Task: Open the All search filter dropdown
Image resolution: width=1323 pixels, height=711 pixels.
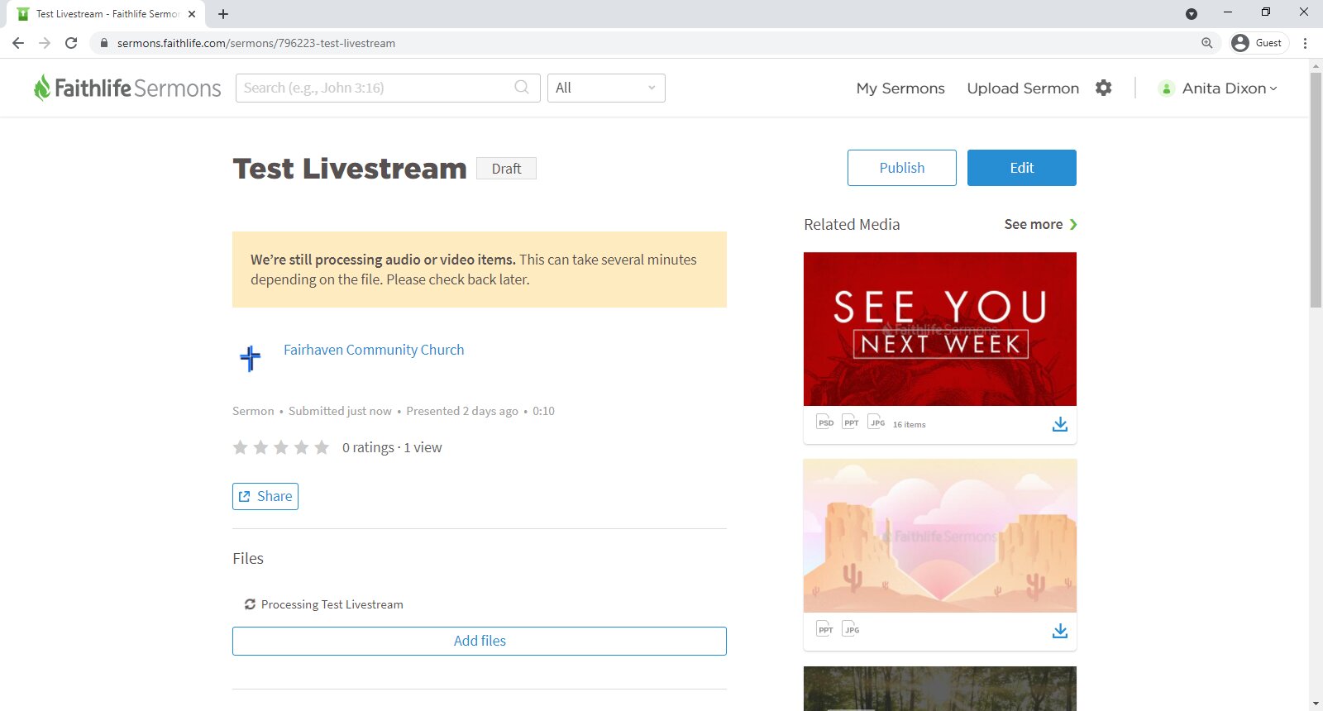Action: tap(606, 88)
